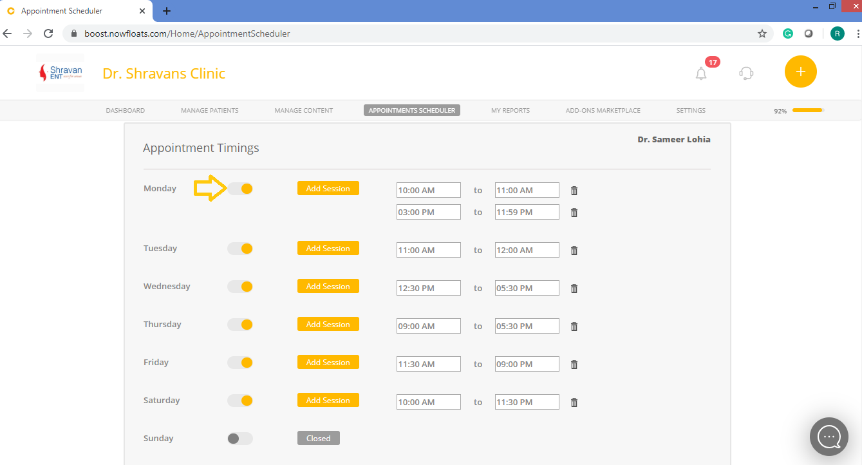Viewport: 862px width, 465px height.
Task: Click the browser address bar URL
Action: (187, 33)
